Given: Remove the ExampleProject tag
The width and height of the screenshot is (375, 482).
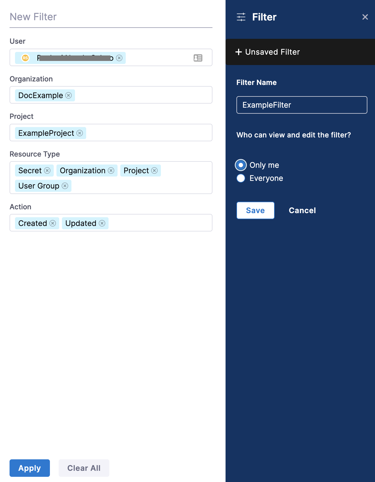Looking at the screenshot, I should [80, 133].
